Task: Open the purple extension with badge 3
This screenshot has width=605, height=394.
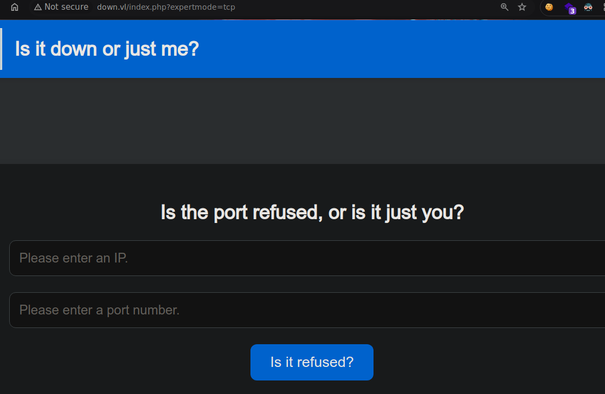Action: [570, 8]
